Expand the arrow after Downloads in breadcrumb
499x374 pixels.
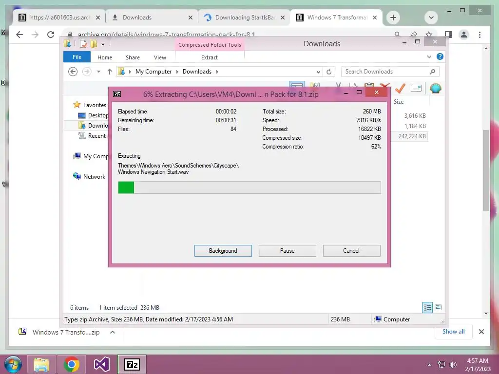coord(217,72)
